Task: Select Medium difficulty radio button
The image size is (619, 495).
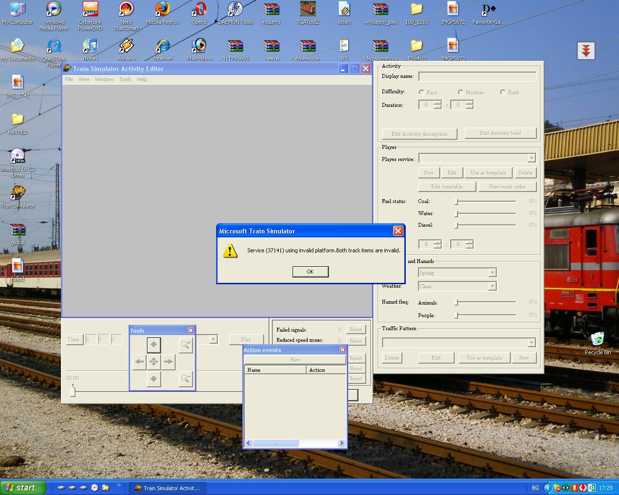Action: tap(461, 92)
